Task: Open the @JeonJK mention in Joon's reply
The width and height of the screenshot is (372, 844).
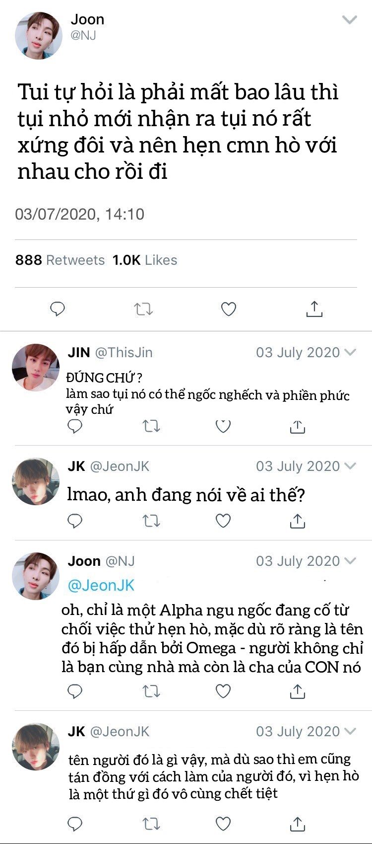Action: [101, 585]
